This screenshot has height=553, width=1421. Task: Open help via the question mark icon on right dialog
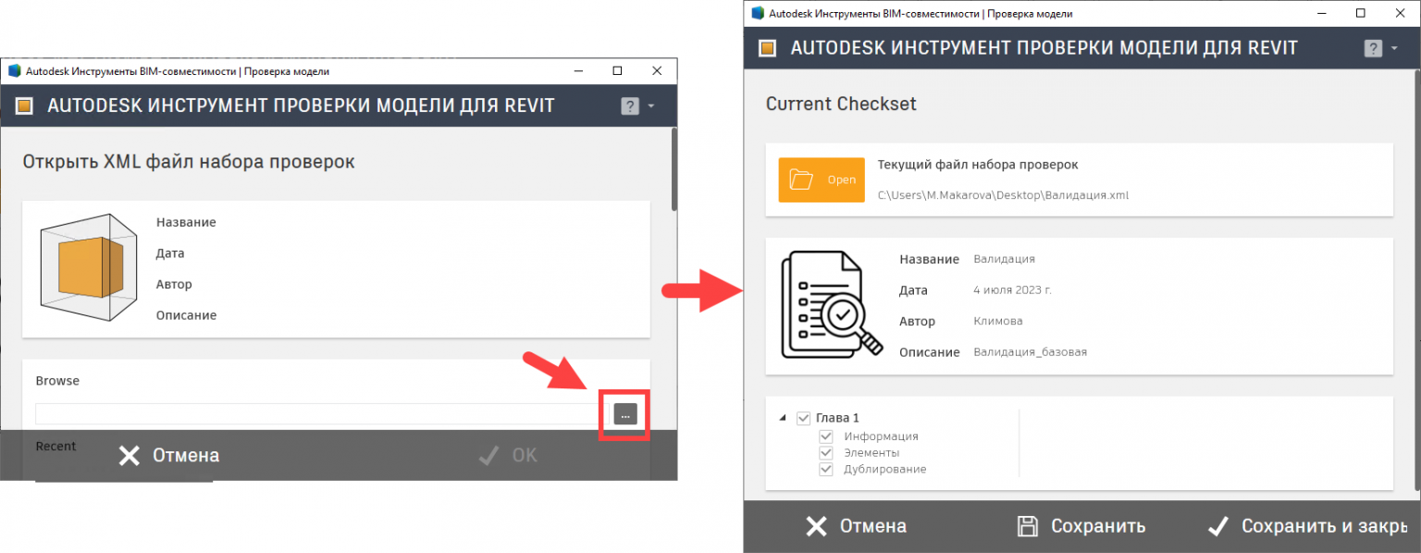[x=1373, y=47]
